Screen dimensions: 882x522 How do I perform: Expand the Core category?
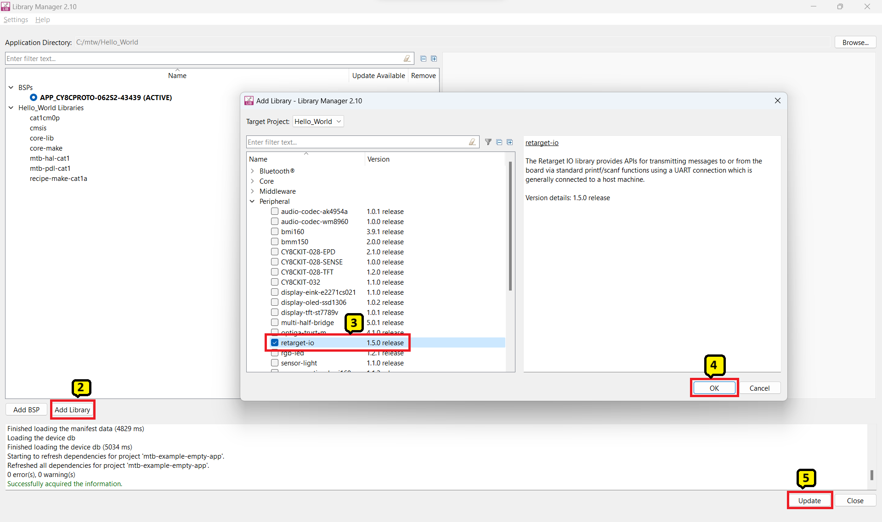pos(252,181)
